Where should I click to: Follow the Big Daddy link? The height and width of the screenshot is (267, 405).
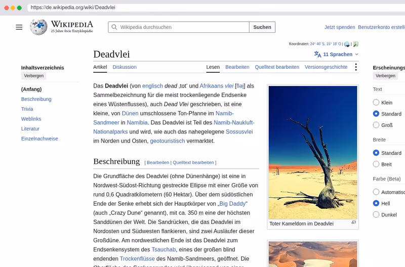232,204
